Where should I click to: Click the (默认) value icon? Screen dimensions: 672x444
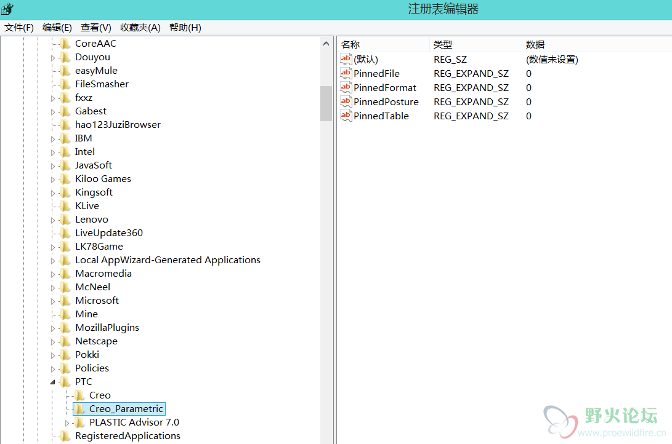tap(346, 59)
